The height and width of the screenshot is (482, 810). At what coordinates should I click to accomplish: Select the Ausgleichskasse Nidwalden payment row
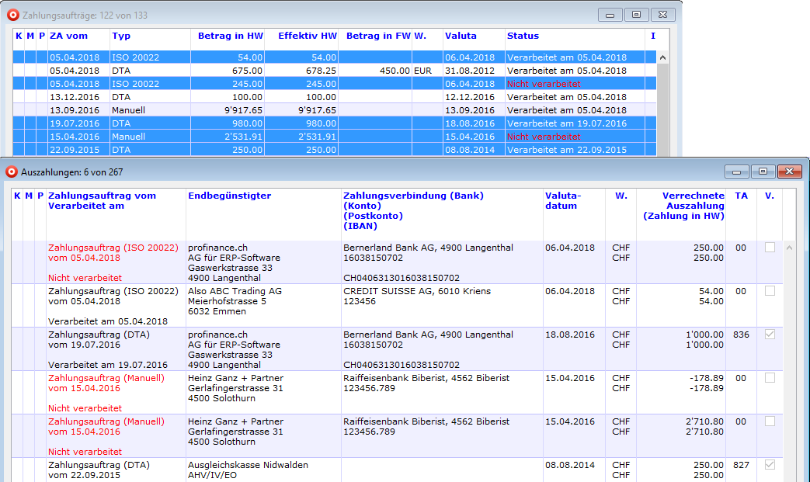coord(249,466)
